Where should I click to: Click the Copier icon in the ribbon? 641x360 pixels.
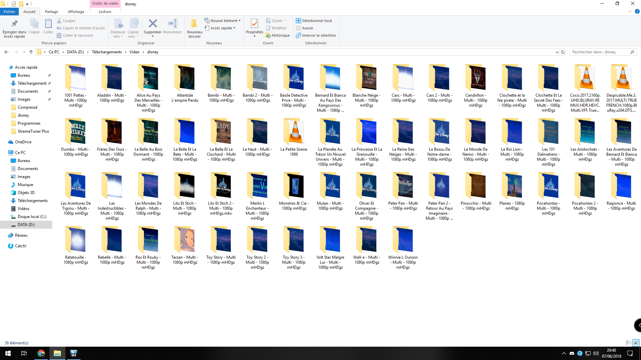click(x=34, y=27)
